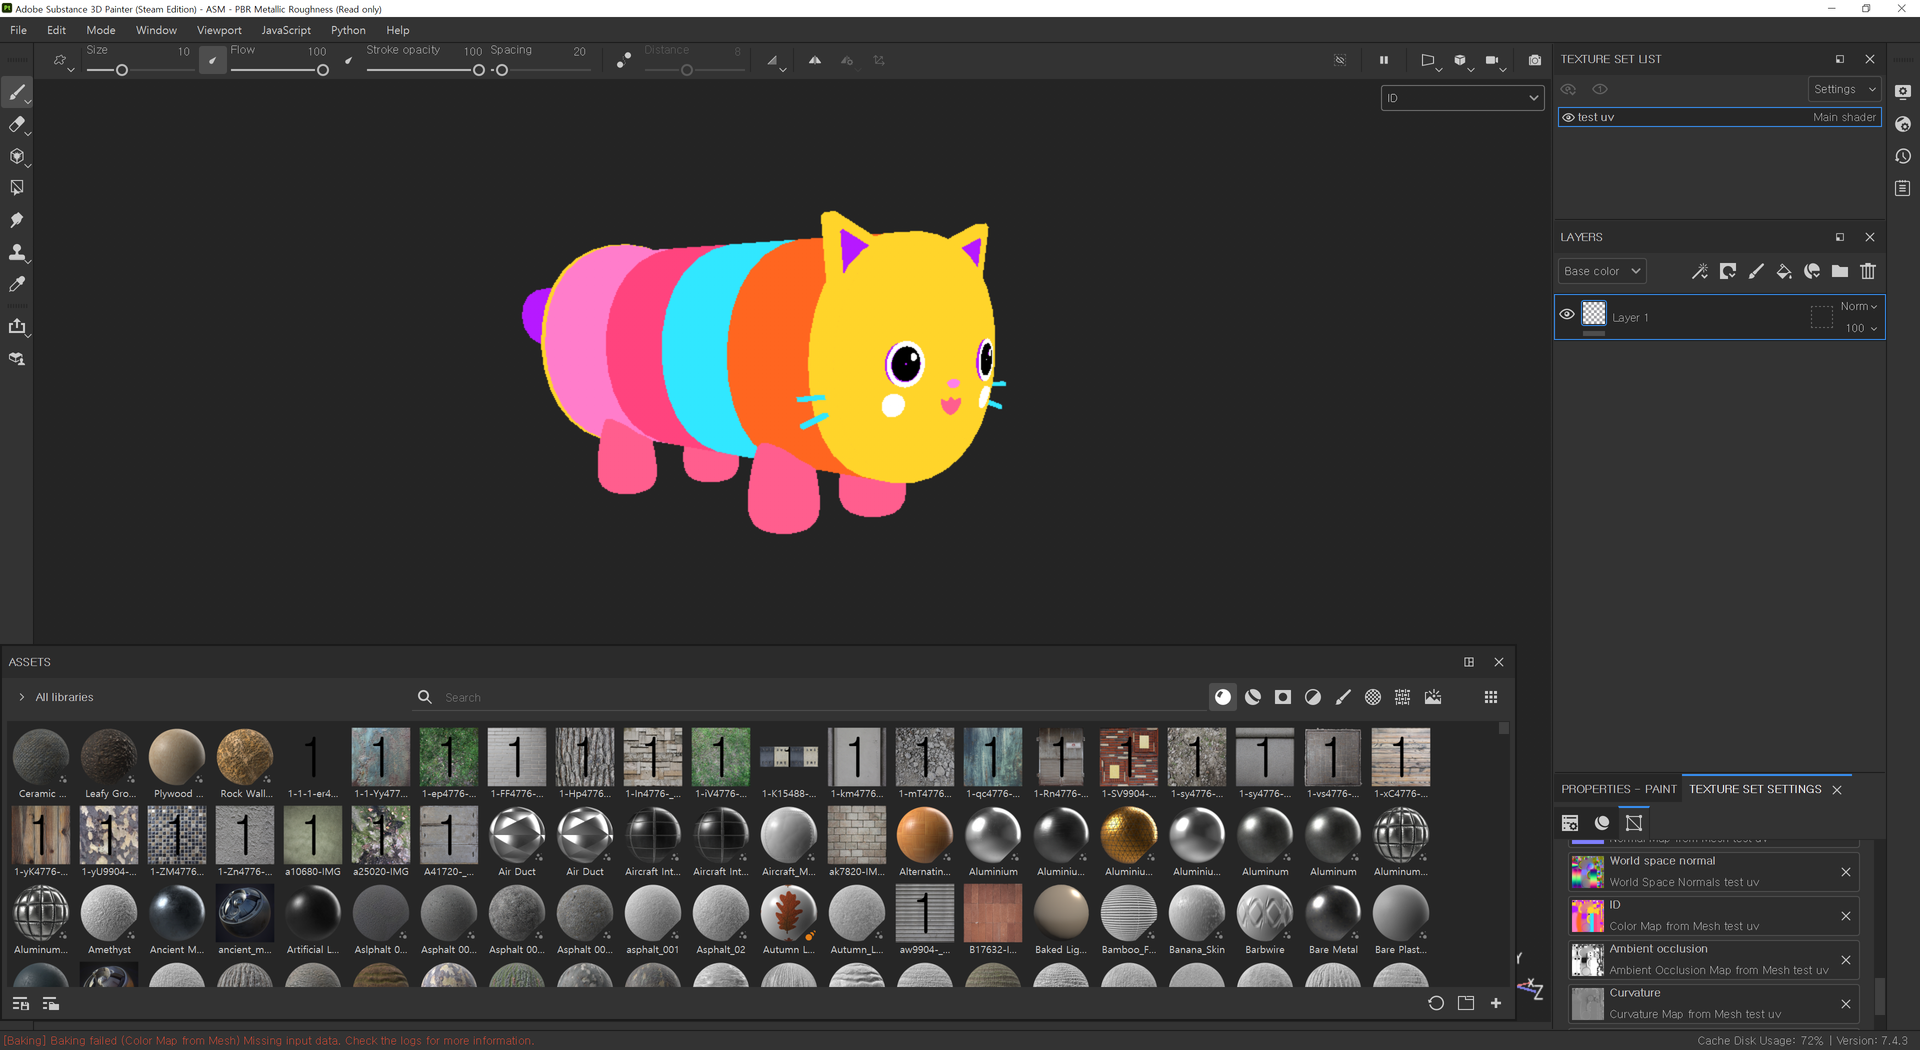Select the Smudge tool

tap(16, 220)
